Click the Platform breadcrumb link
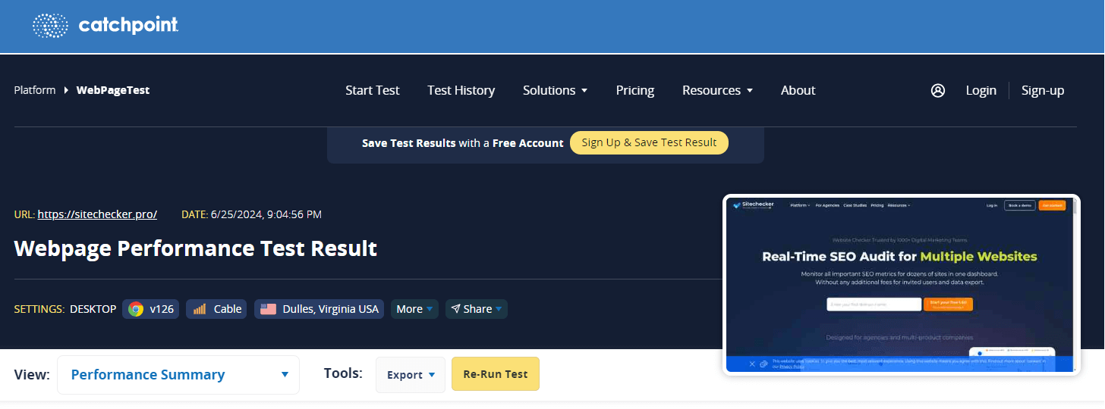 click(35, 90)
